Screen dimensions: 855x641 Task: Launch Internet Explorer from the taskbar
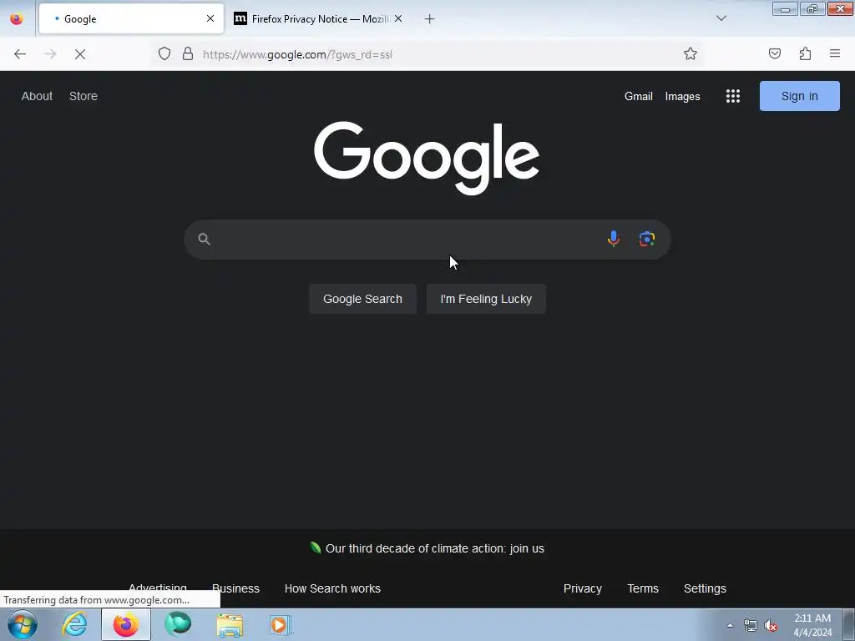click(x=74, y=624)
